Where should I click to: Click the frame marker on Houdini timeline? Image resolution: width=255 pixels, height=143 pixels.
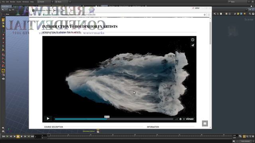(49, 135)
